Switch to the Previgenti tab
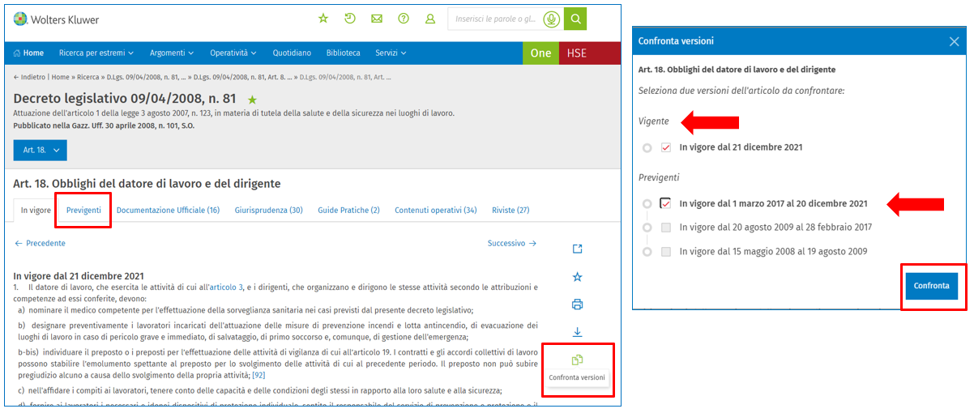Image resolution: width=974 pixels, height=413 pixels. click(x=83, y=211)
